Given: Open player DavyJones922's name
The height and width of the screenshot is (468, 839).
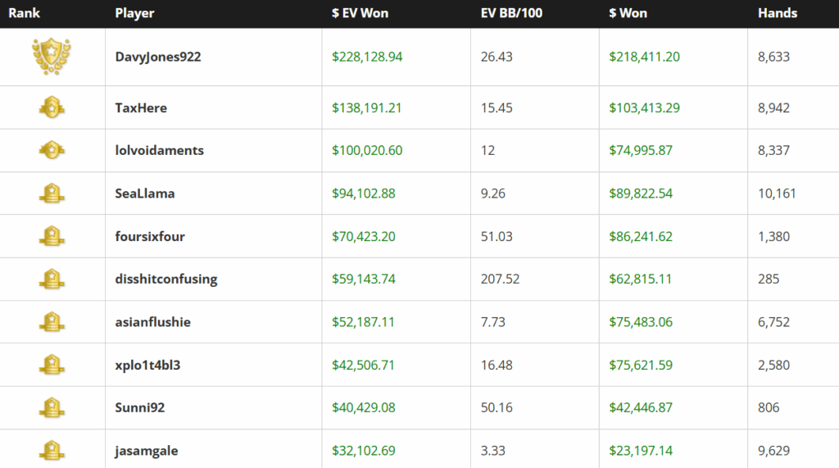Looking at the screenshot, I should coord(158,57).
